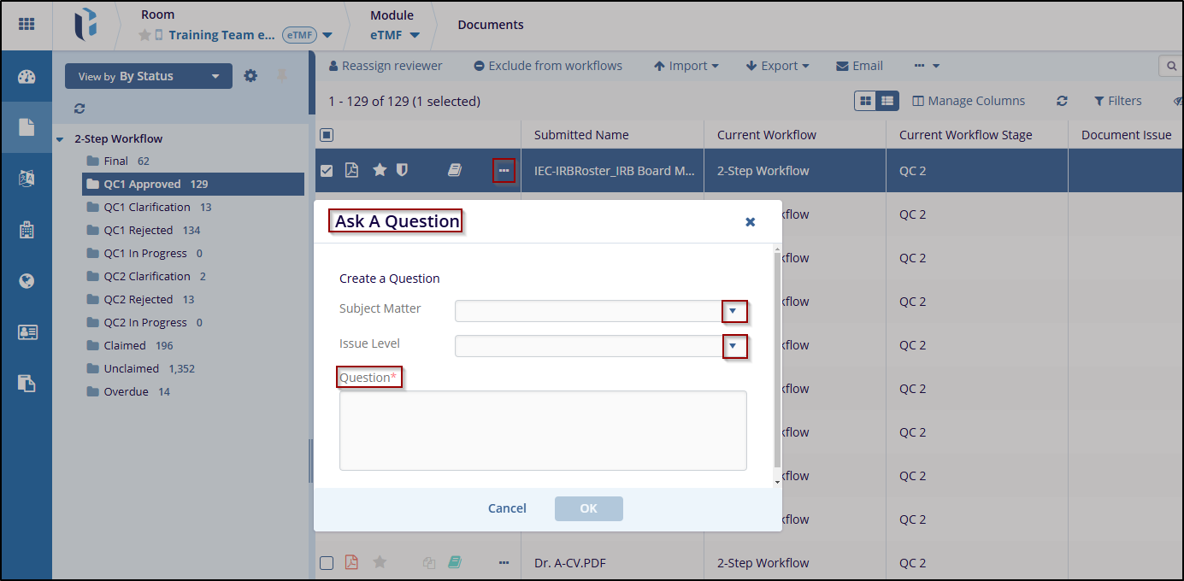
Task: Click the settings gear beside View by
Action: pyautogui.click(x=250, y=76)
